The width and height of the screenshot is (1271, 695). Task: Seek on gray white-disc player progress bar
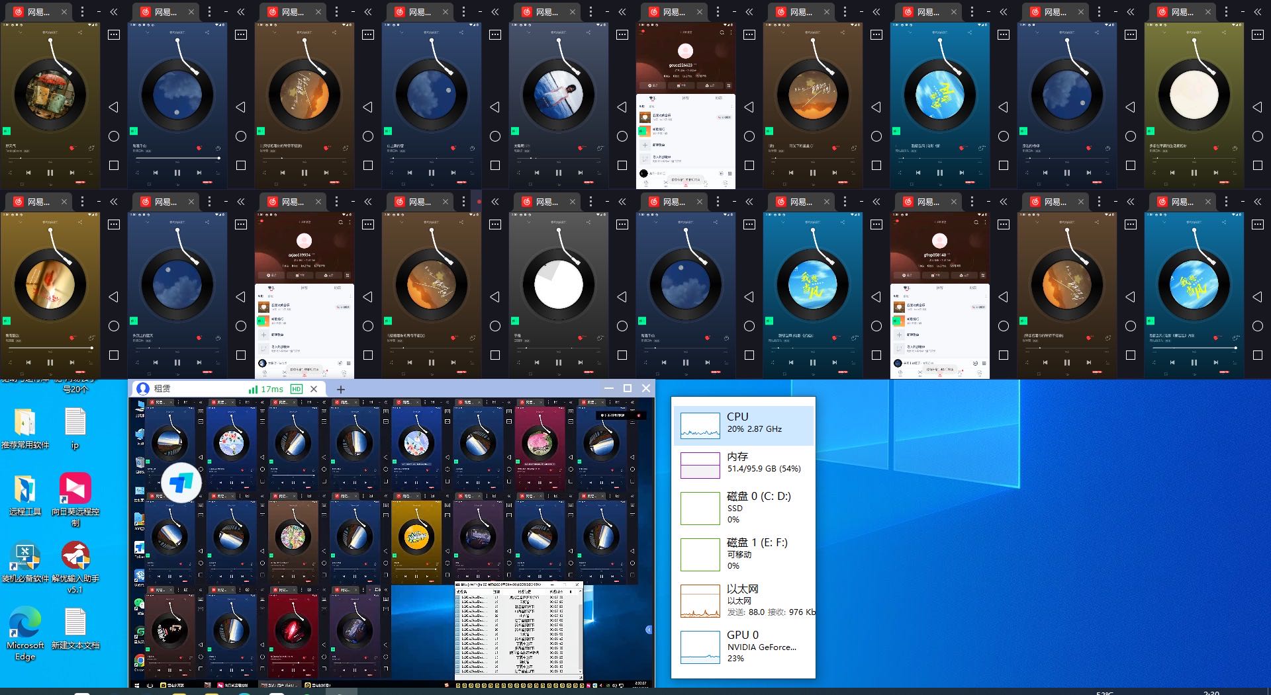[x=559, y=348]
